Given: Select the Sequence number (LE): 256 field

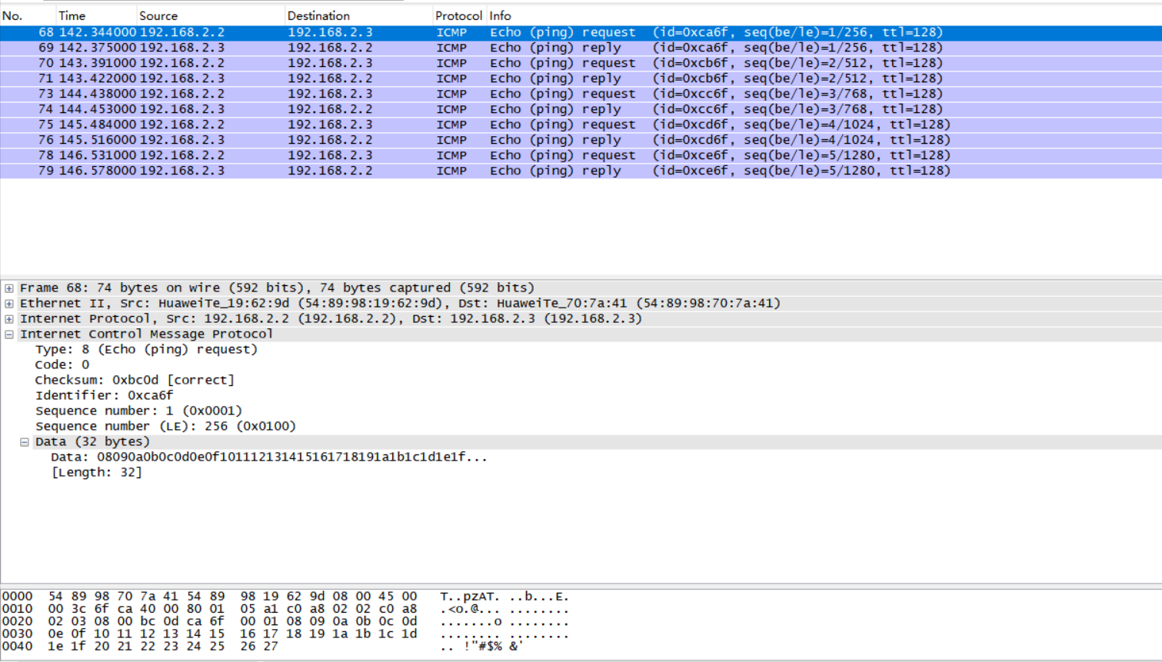Looking at the screenshot, I should [x=165, y=427].
